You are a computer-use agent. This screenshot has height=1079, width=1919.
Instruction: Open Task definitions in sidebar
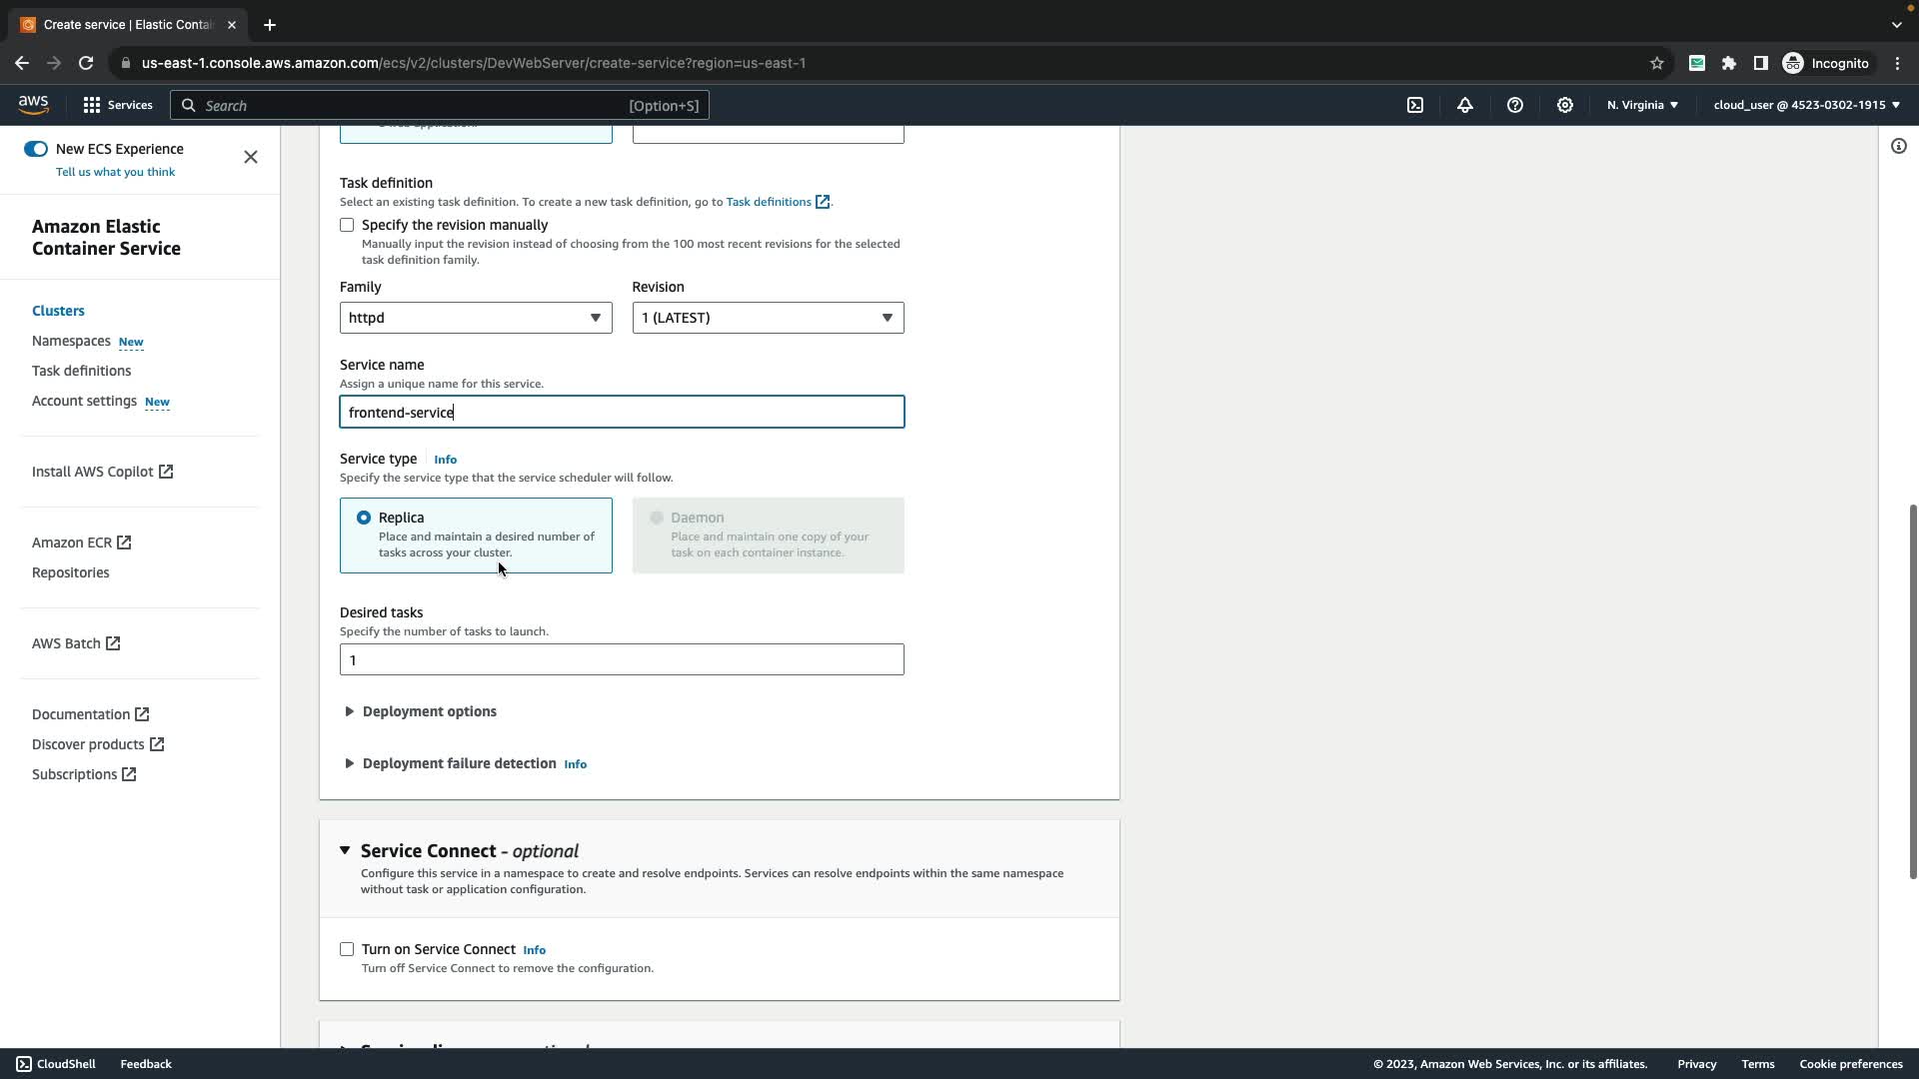[81, 371]
